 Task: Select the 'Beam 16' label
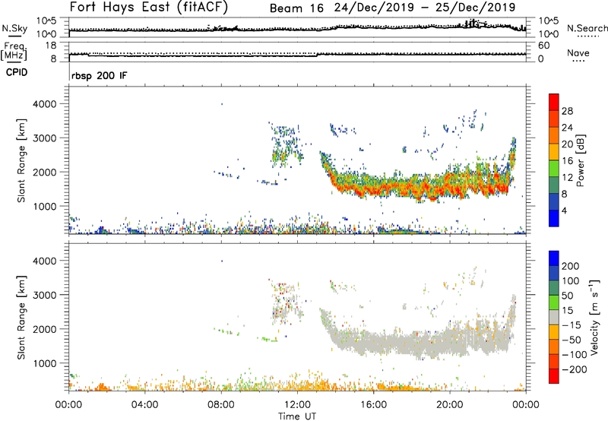296,8
